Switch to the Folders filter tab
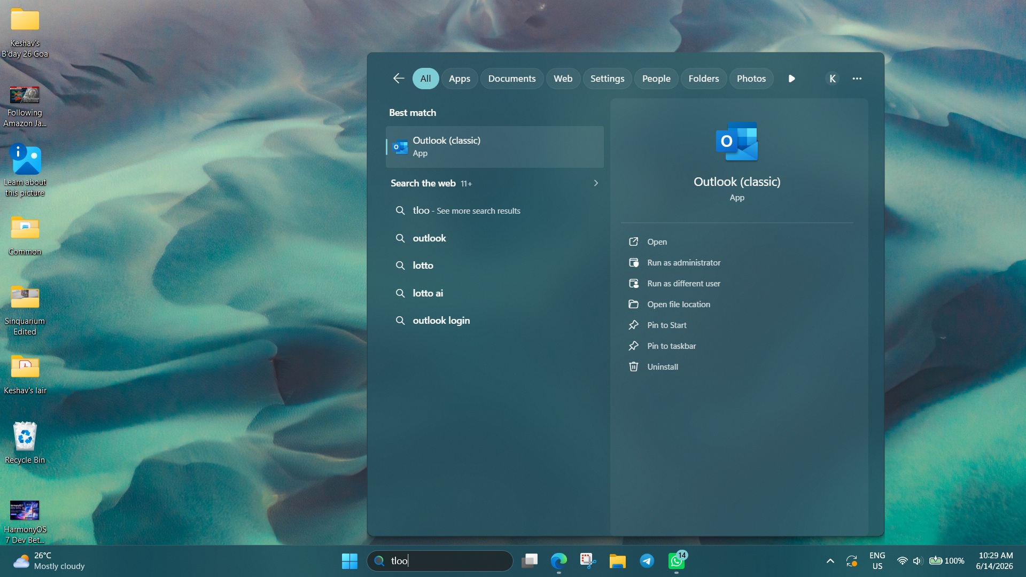This screenshot has width=1026, height=577. pos(704,79)
